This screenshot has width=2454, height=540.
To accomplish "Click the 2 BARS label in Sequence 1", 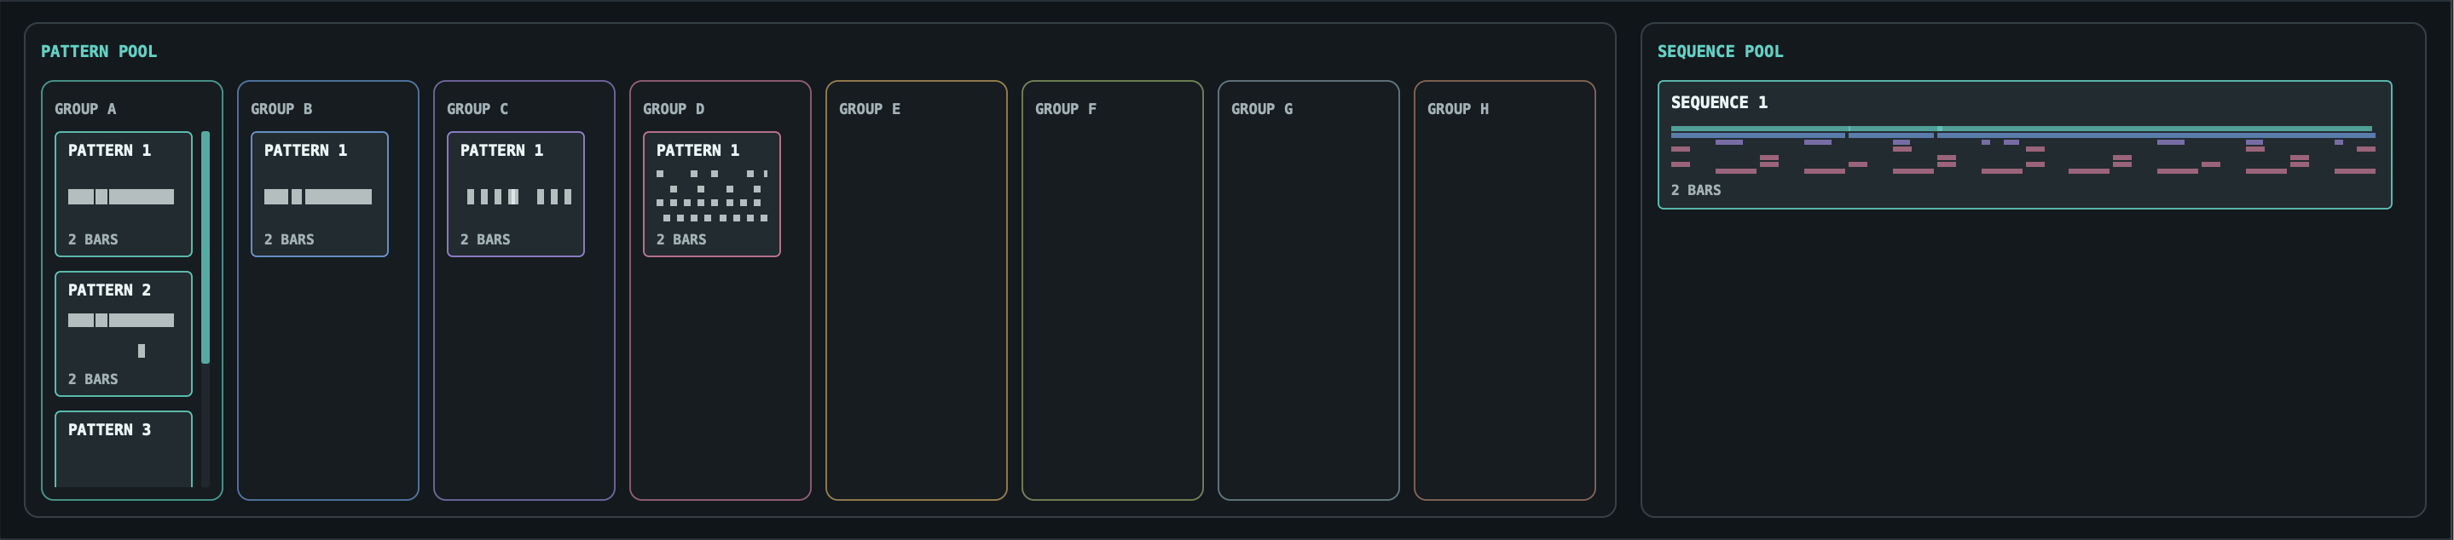I will click(1697, 191).
